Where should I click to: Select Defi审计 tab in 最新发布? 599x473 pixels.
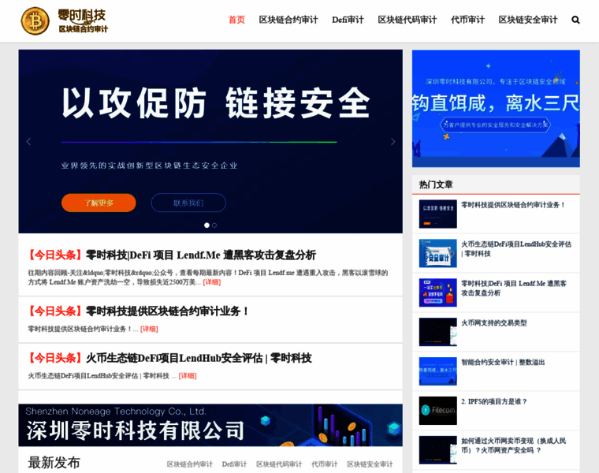(x=234, y=464)
